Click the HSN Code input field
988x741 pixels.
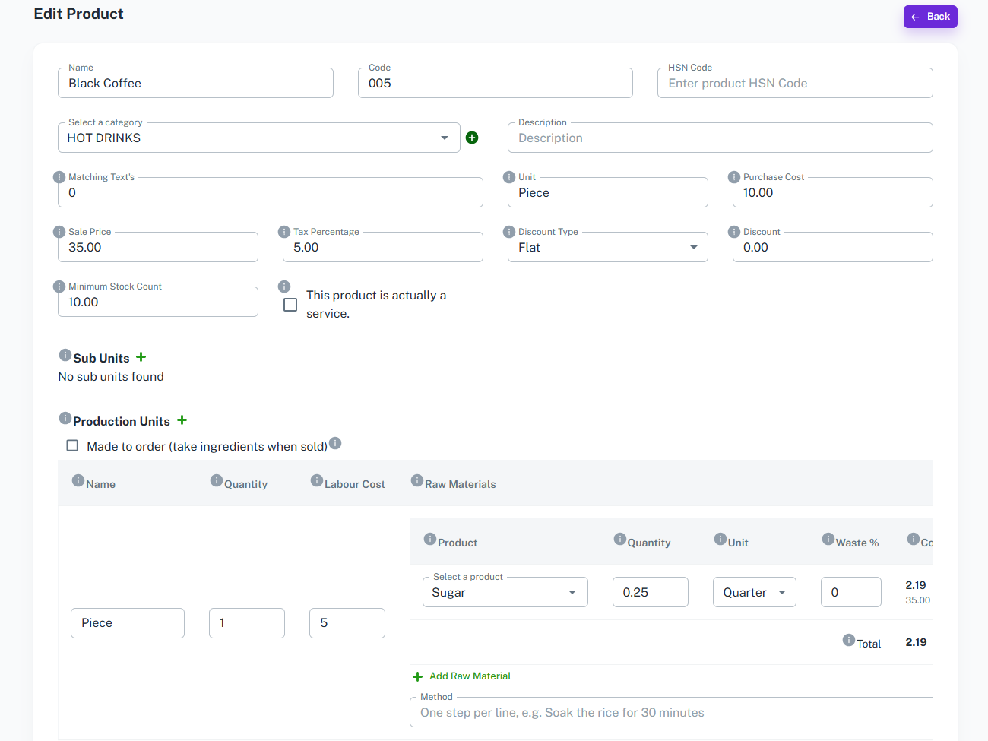coord(795,83)
